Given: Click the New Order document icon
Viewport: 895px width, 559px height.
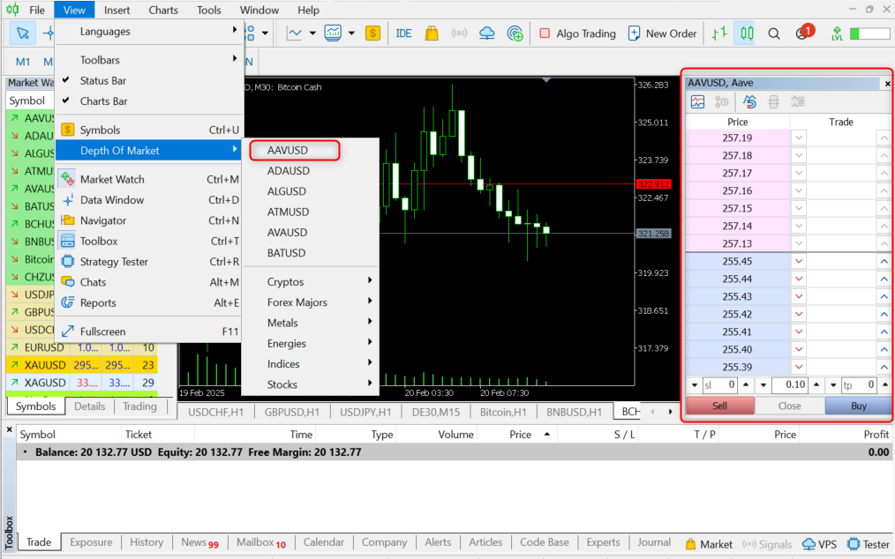Looking at the screenshot, I should (x=634, y=34).
